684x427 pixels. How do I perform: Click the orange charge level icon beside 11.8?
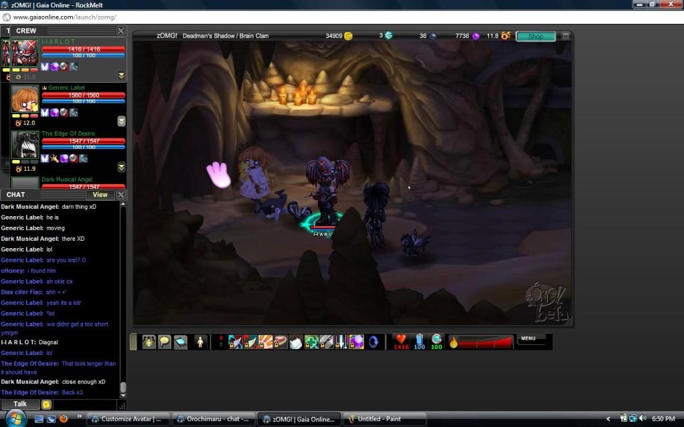coord(506,36)
